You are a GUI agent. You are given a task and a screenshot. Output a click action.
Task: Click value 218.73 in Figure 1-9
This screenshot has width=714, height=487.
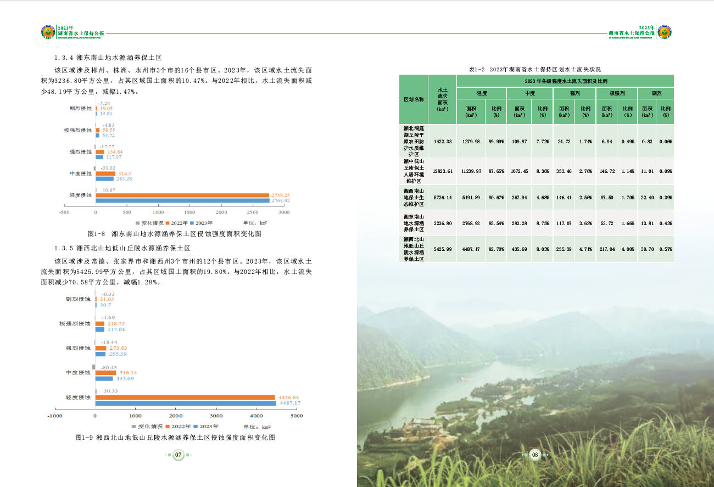[116, 324]
